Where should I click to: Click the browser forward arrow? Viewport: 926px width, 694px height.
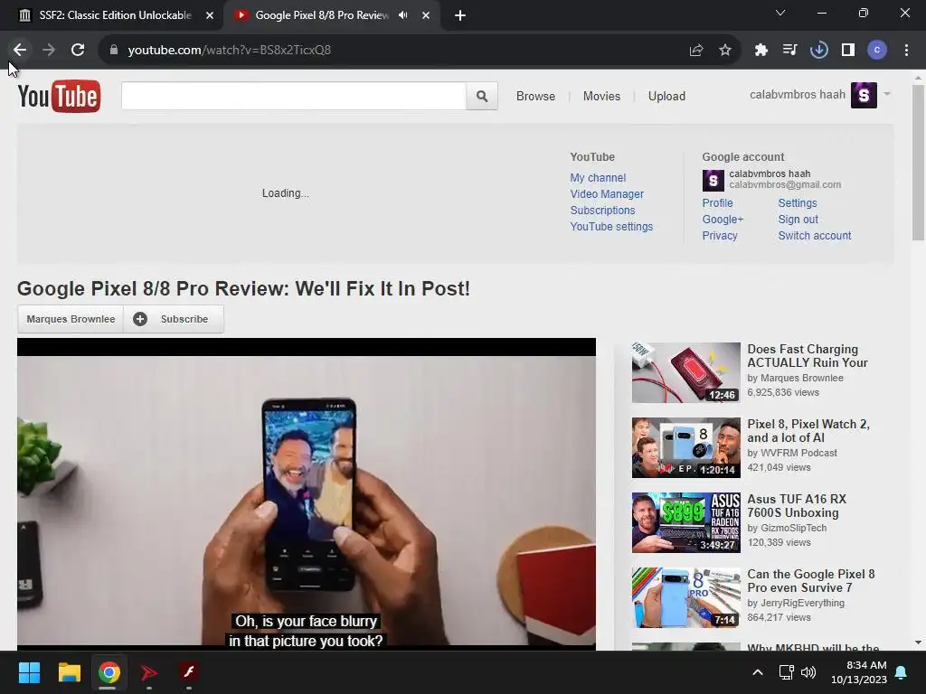tap(49, 51)
